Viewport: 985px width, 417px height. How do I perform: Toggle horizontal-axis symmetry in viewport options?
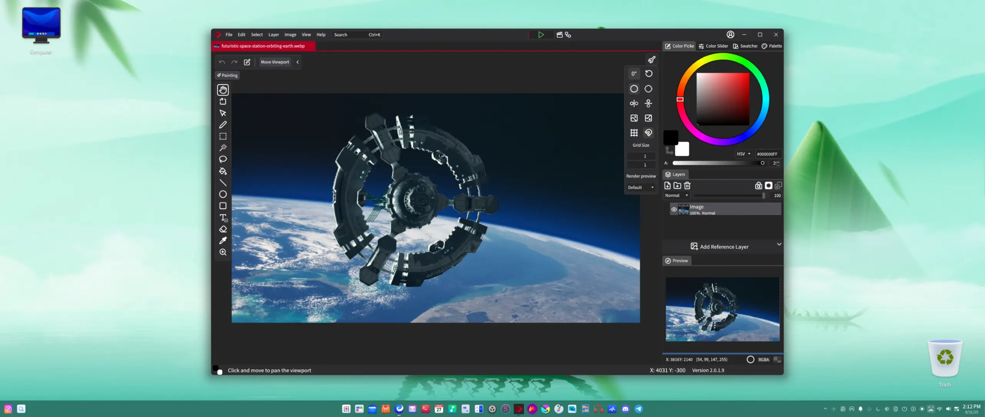pos(648,103)
